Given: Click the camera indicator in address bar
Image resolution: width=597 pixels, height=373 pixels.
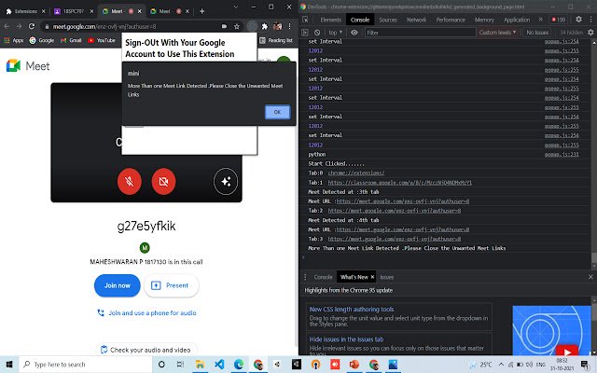Looking at the screenshot, I should pos(225,26).
